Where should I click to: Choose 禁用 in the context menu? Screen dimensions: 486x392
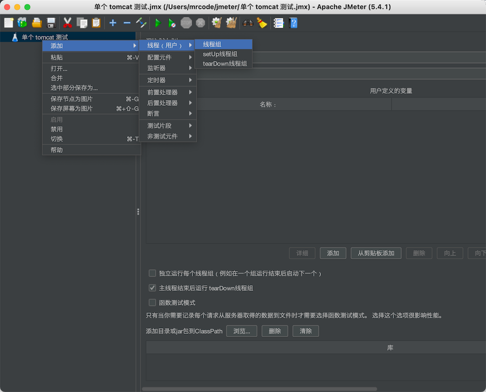click(x=57, y=129)
